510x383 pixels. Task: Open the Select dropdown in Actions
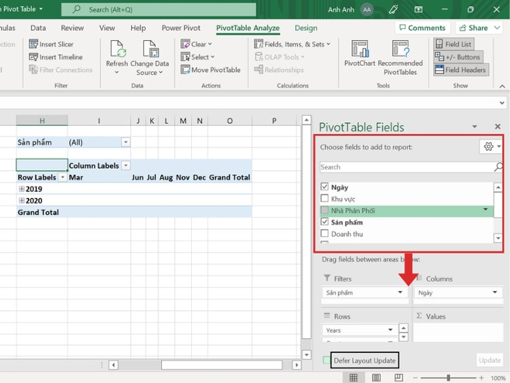click(197, 57)
